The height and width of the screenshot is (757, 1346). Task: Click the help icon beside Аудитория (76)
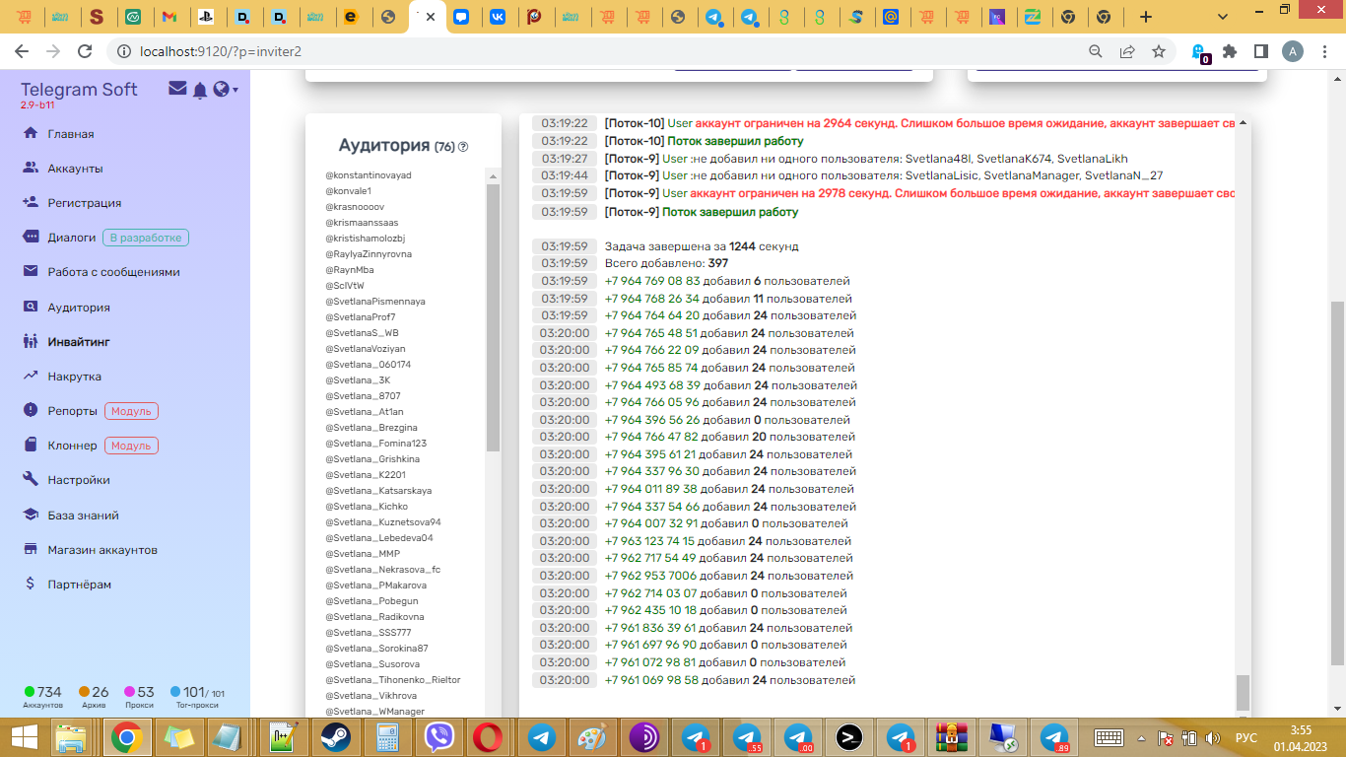coord(463,147)
